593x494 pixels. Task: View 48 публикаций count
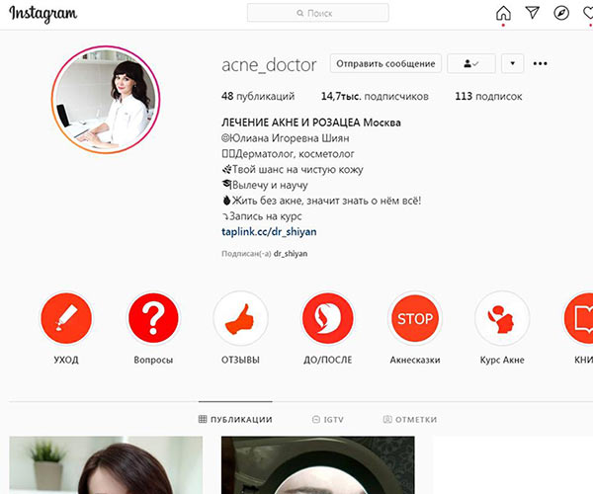[x=258, y=96]
